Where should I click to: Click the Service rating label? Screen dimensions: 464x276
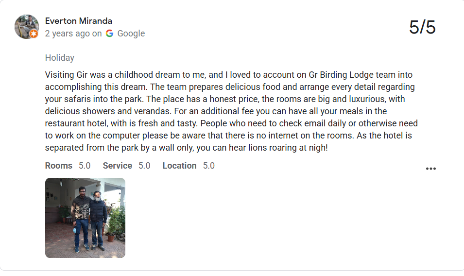pos(118,166)
